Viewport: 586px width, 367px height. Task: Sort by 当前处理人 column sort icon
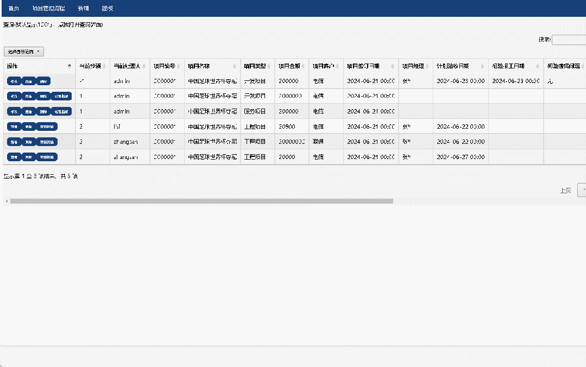[x=144, y=66]
